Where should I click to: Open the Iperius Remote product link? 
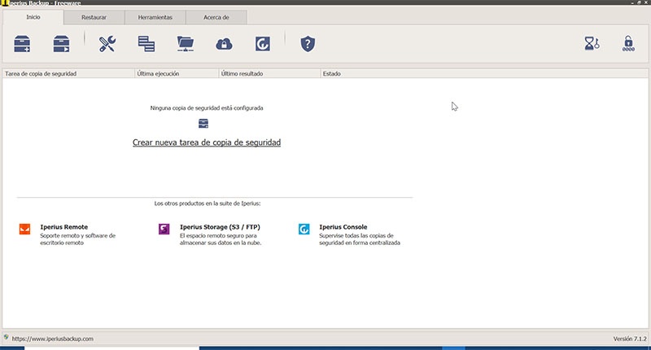(x=64, y=227)
